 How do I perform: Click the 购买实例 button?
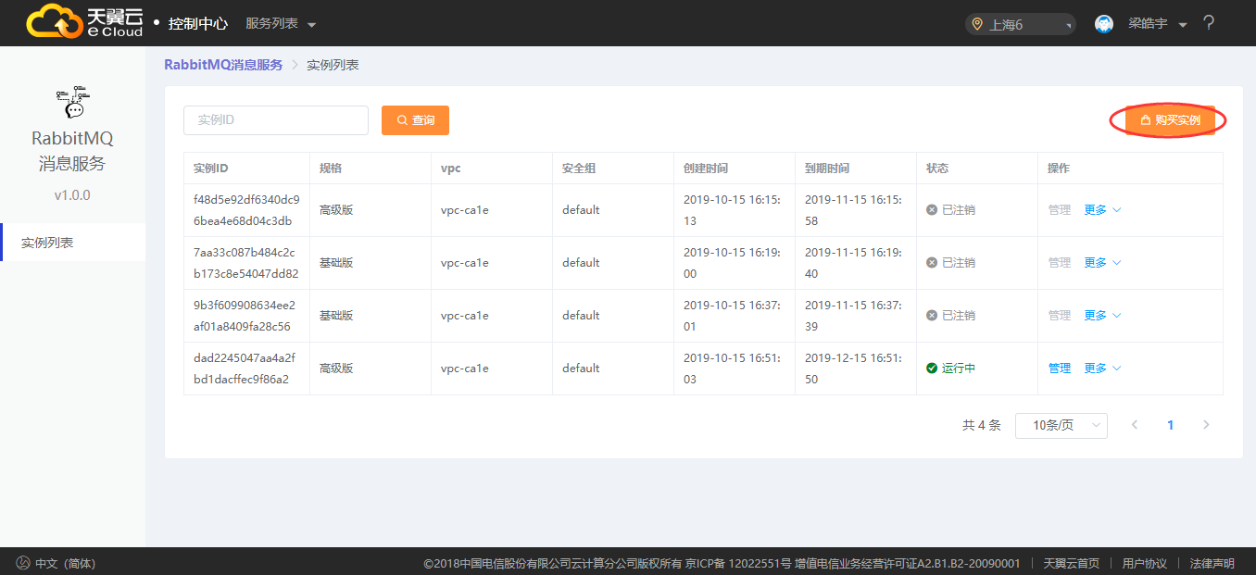(1169, 120)
